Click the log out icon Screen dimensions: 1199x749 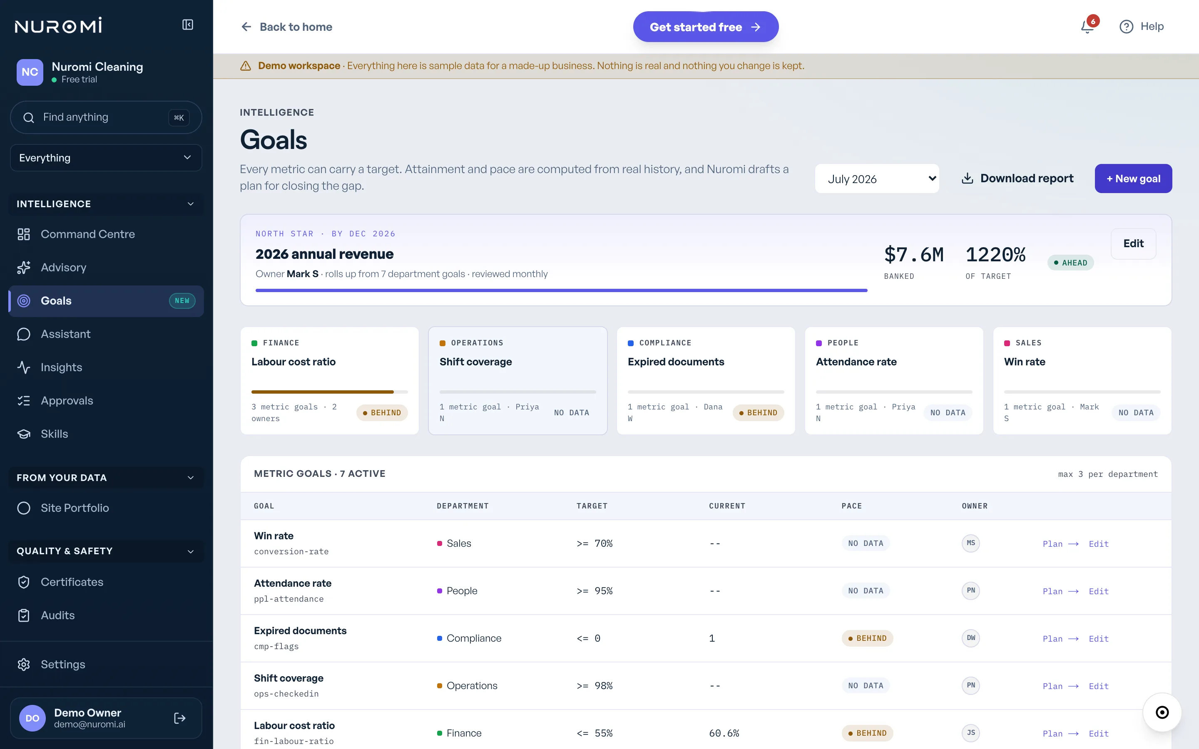[x=180, y=718]
